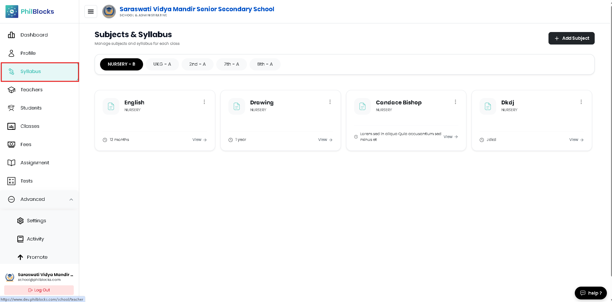The width and height of the screenshot is (612, 302).
Task: Switch to the UKG - A tab
Action: tap(162, 64)
